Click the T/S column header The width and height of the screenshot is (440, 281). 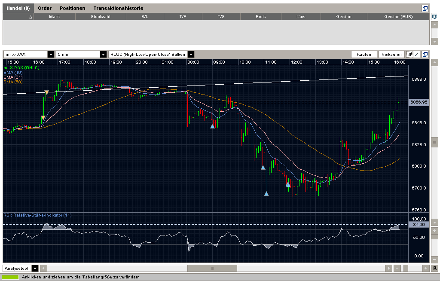pos(221,17)
